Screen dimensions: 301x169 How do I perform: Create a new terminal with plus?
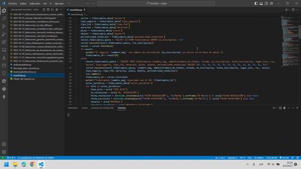(274, 108)
